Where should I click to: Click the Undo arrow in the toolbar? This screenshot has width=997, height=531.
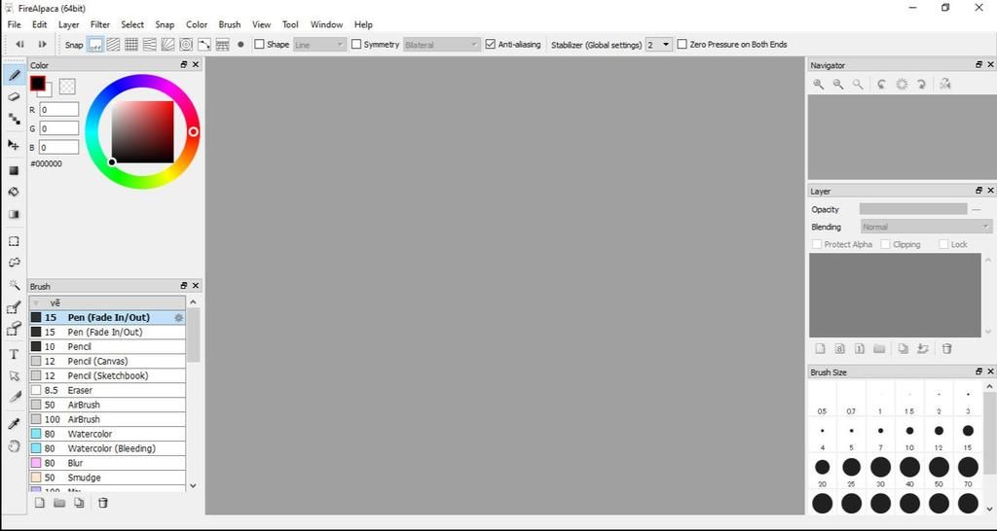[19, 45]
